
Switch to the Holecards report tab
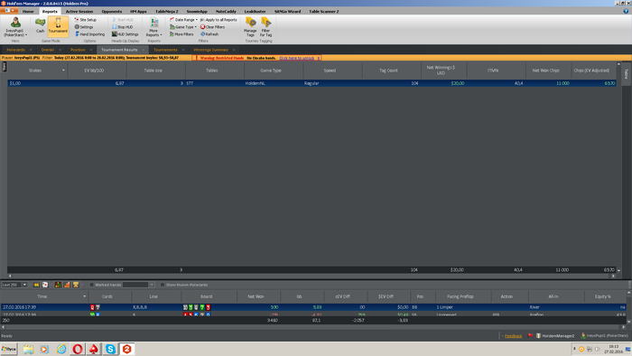coord(15,50)
